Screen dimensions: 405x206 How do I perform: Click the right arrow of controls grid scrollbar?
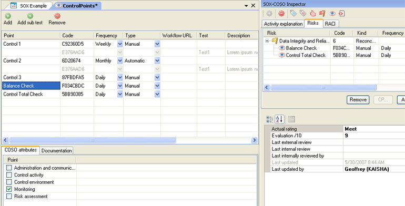[255, 140]
